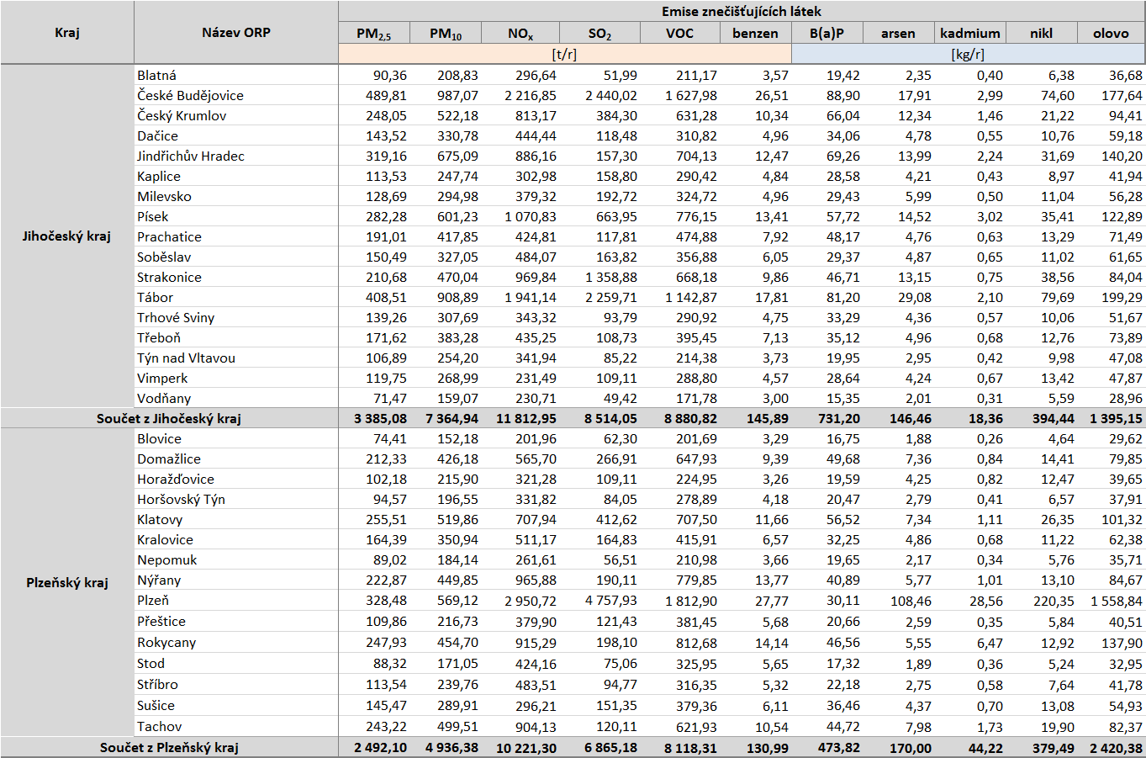This screenshot has height=758, width=1146.
Task: Click the Kaplice row name
Action: coord(159,177)
